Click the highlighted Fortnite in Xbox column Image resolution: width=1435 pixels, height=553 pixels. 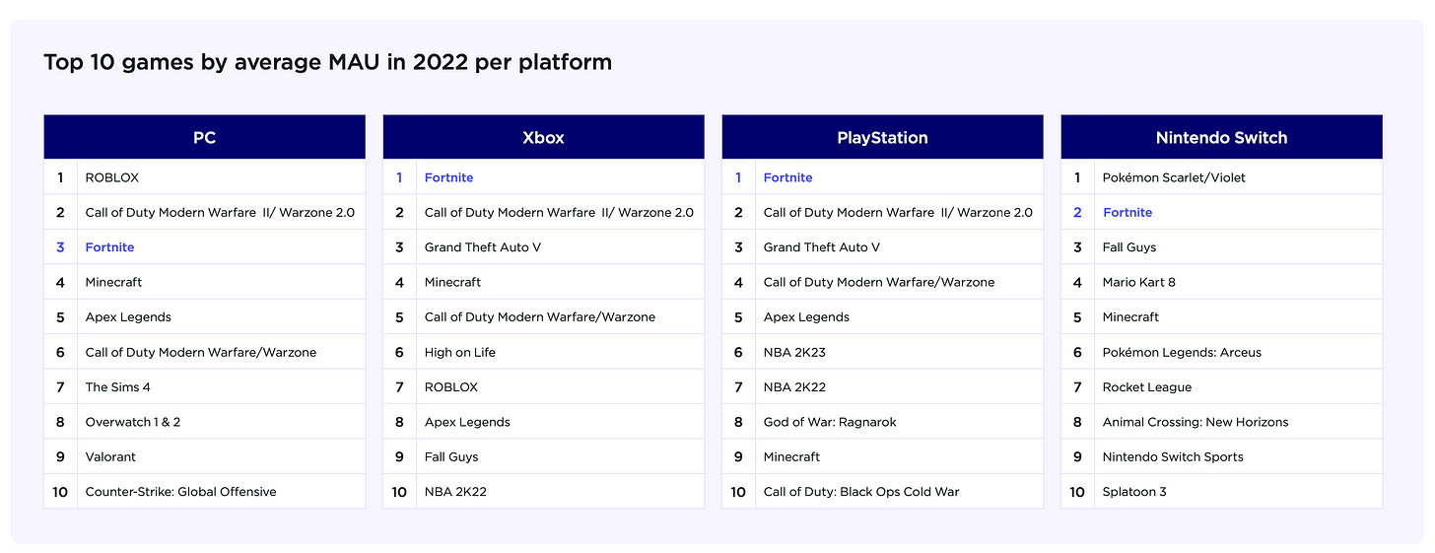pyautogui.click(x=448, y=177)
